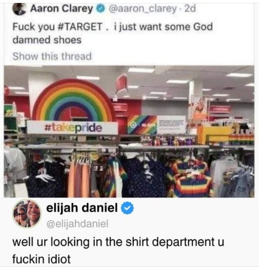Click the quoted tweet text about shoes
259x268 pixels.
113,33
